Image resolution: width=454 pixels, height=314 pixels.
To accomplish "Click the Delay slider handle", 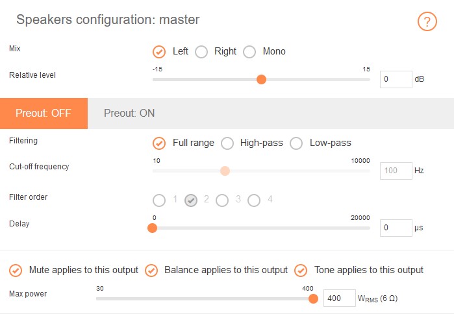I will (x=153, y=228).
